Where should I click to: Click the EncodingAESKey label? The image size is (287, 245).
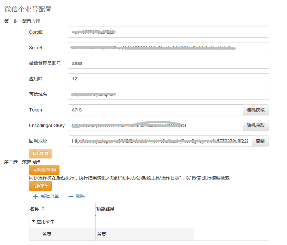click(47, 125)
